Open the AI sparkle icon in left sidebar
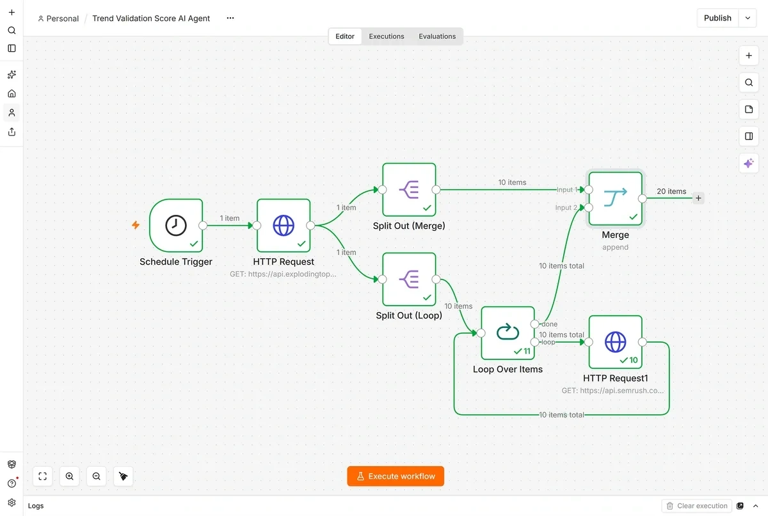Screen dimensions: 768x516 coord(12,75)
